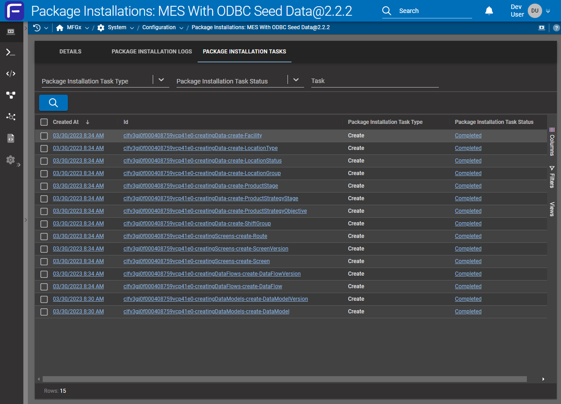Click the screen icon beside the help icon
The width and height of the screenshot is (561, 404).
[x=542, y=28]
